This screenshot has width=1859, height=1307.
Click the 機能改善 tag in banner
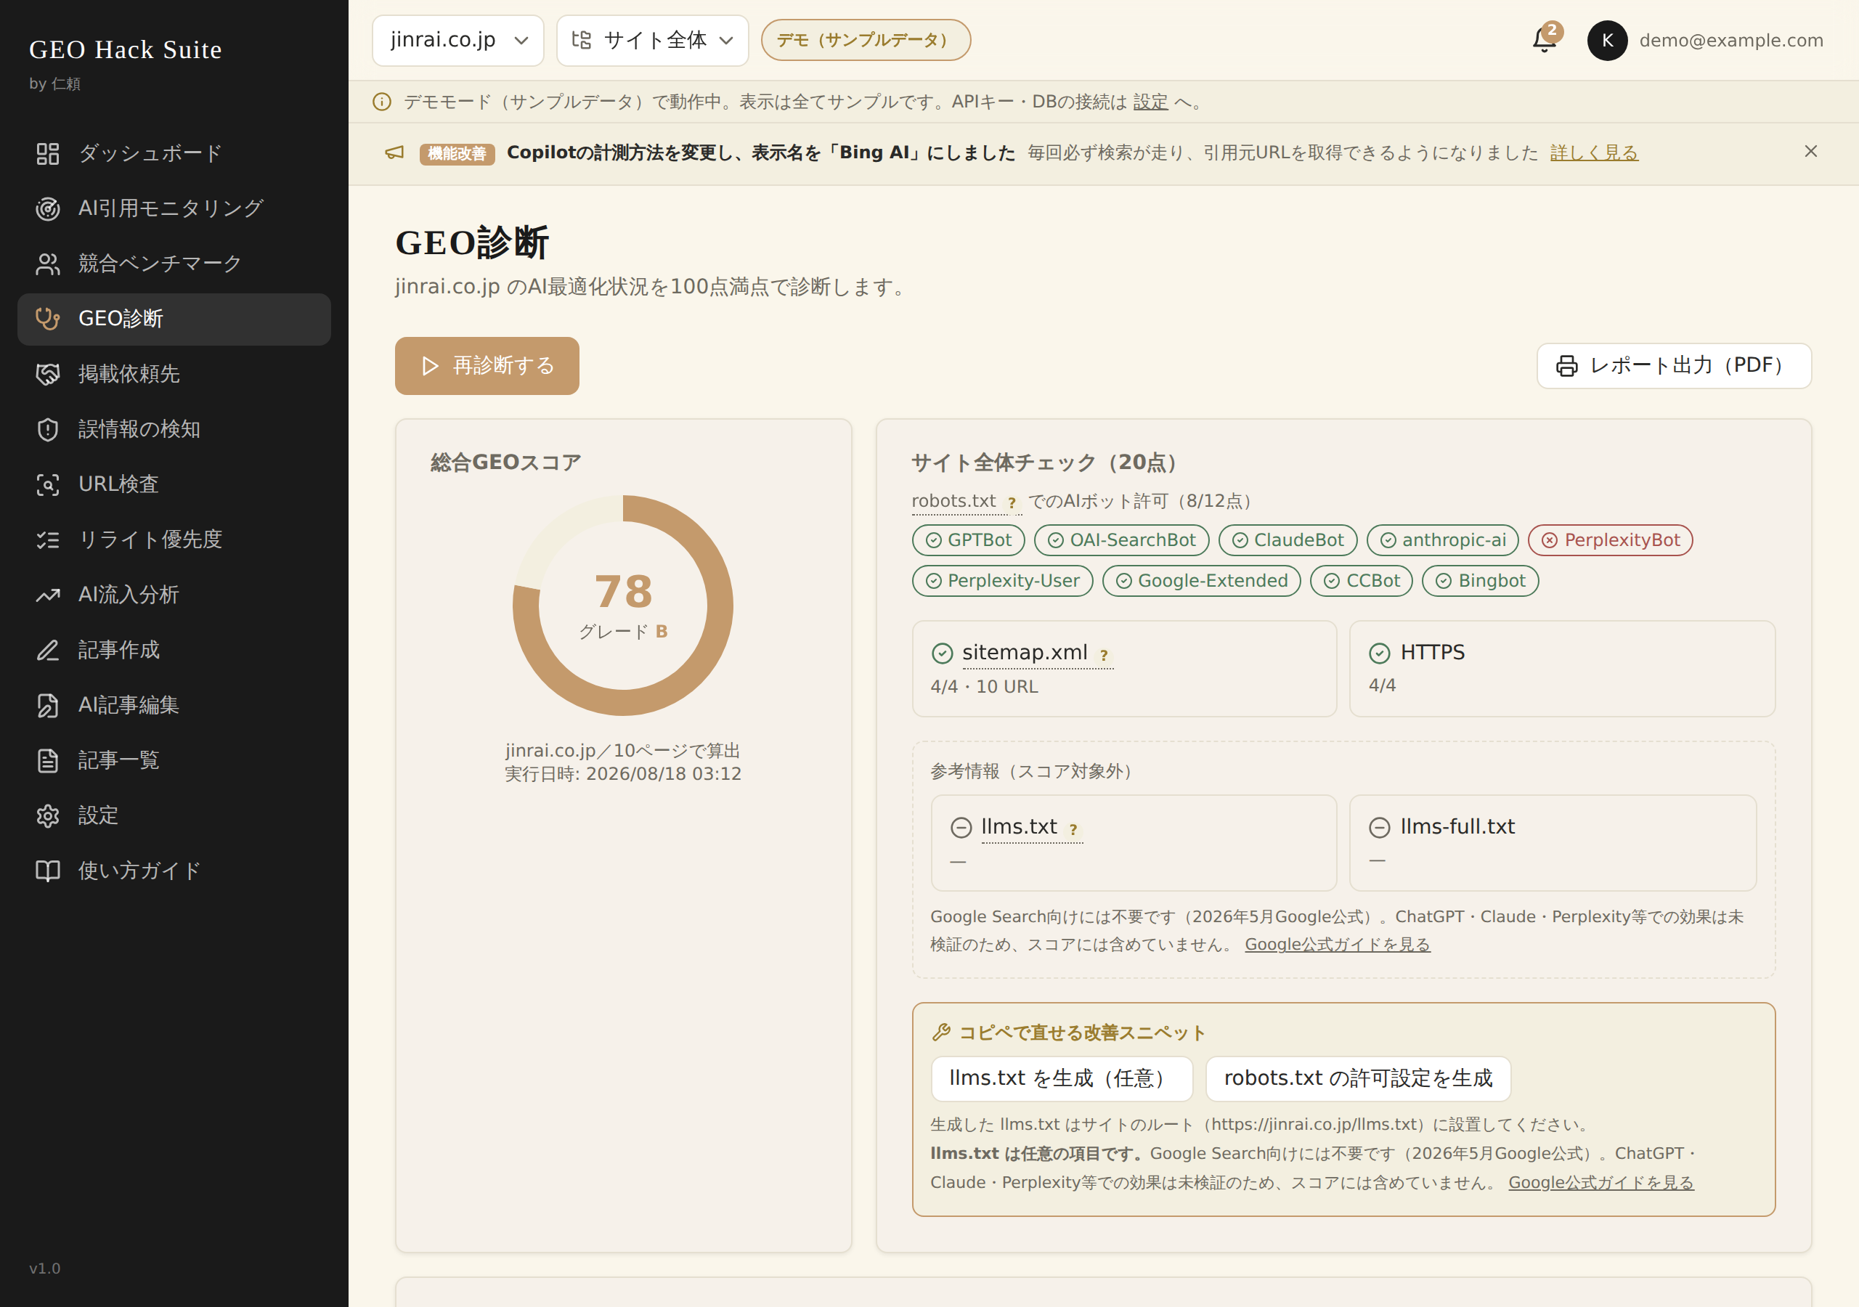click(x=457, y=154)
